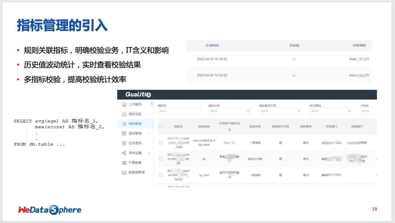Open the 指标是否可用 filter dropdown
This screenshot has height=223, width=395.
[x=280, y=111]
